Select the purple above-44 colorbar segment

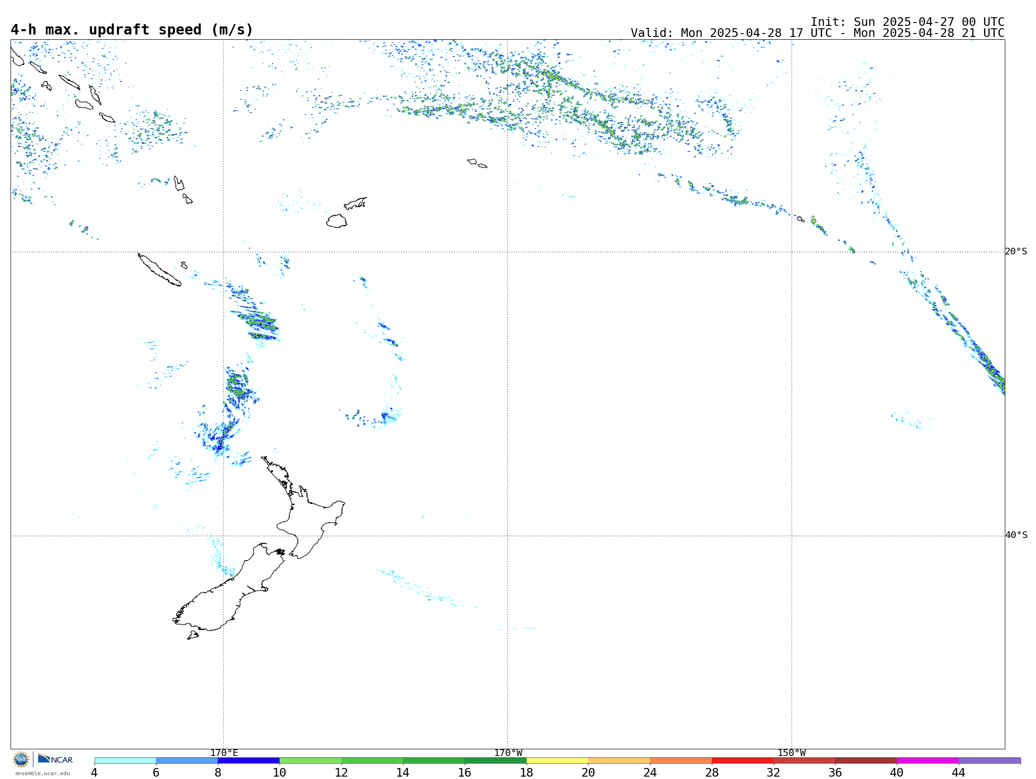(990, 761)
